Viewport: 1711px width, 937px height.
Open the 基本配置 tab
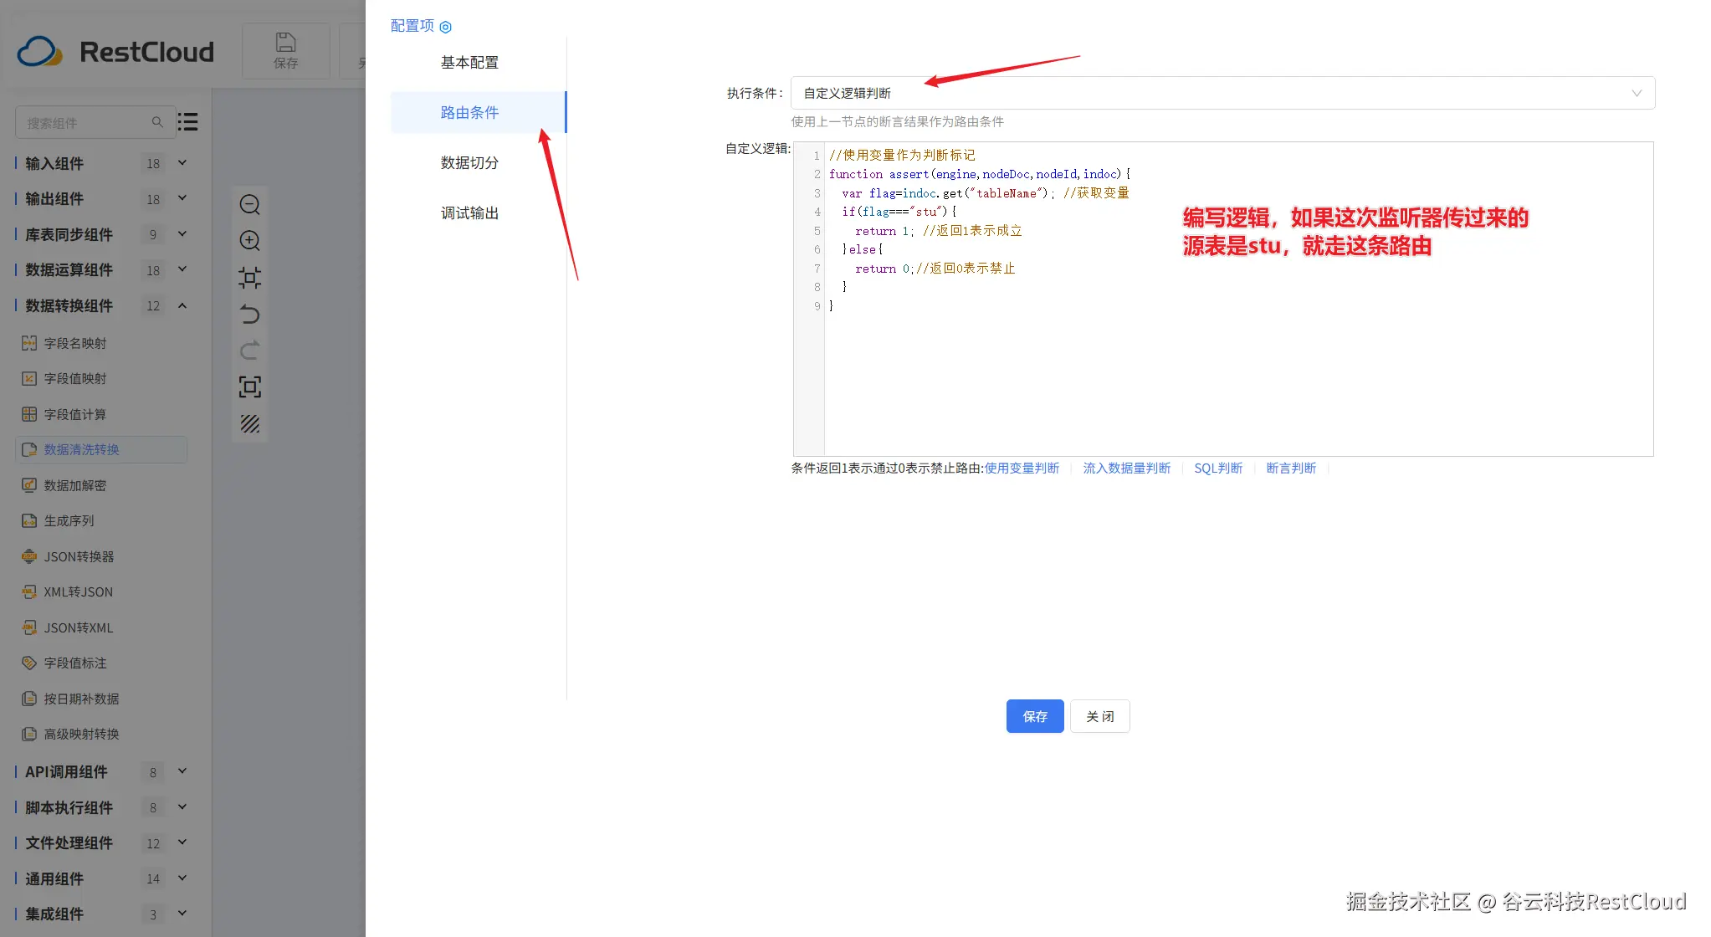469,62
